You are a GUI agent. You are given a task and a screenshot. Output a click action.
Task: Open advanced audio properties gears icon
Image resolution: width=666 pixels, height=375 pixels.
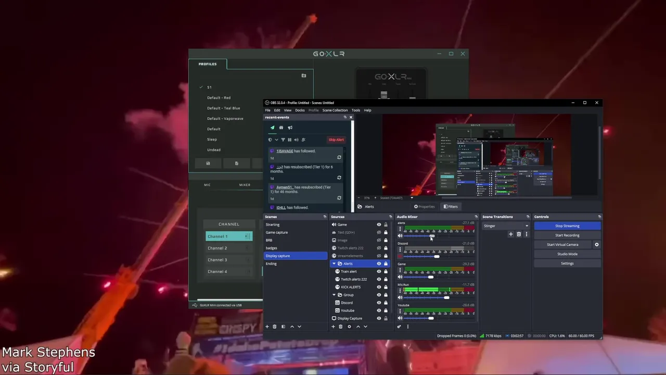click(399, 327)
